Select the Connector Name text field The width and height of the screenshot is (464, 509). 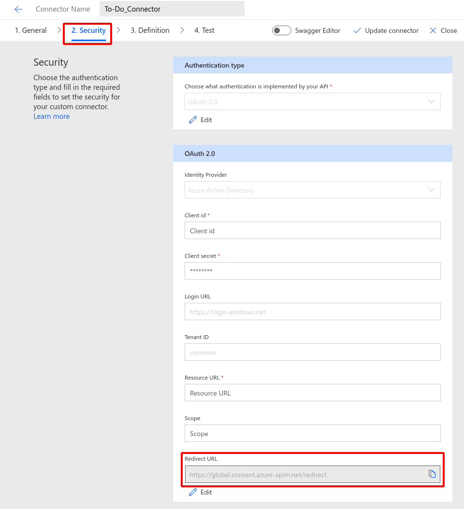tap(172, 9)
